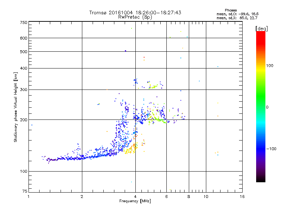Image resolution: width=285 pixels, height=214 pixels.
Task: Click the plot title 'Tromsø 20161004 18:26:00-18:27:43'
Action: click(135, 12)
